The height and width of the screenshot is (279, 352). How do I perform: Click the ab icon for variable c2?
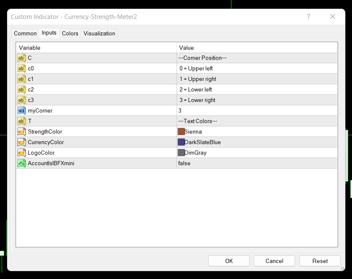[21, 89]
